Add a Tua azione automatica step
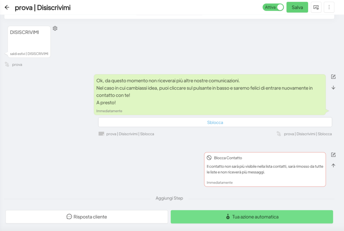 (252, 217)
